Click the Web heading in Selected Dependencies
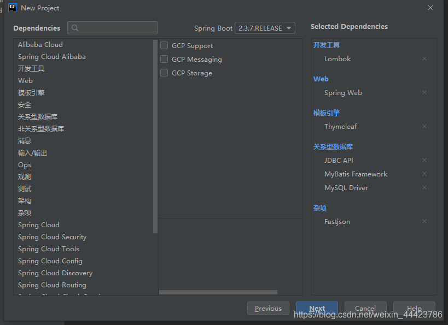The height and width of the screenshot is (325, 448). (321, 79)
